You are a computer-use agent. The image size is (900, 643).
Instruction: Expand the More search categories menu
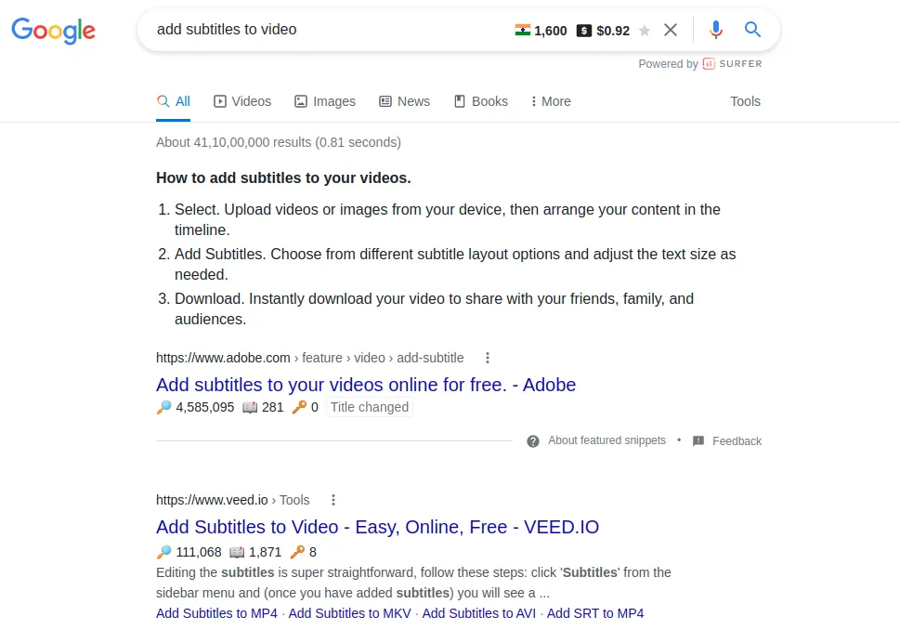550,101
